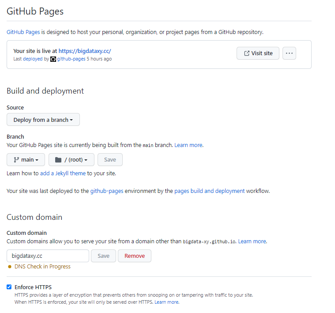Viewport: 335px width, 313px height.
Task: Open the three-dots options menu beside Visit site
Action: (289, 53)
